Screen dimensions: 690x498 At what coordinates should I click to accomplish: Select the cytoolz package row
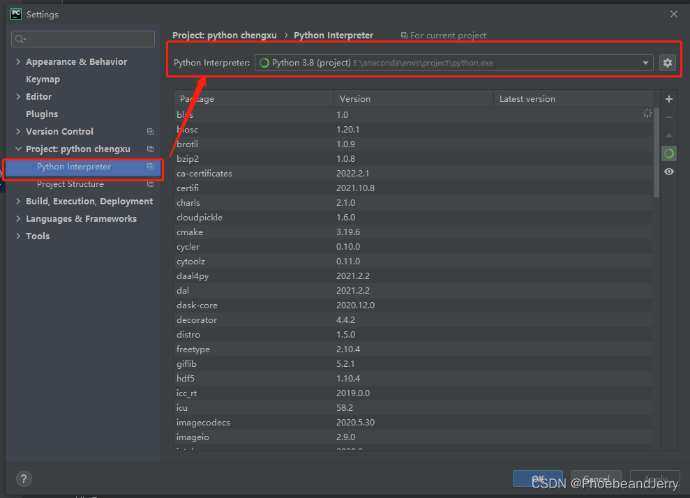[x=414, y=262]
